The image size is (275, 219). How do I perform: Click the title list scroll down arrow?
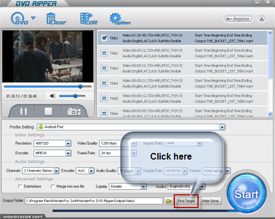pos(270,114)
